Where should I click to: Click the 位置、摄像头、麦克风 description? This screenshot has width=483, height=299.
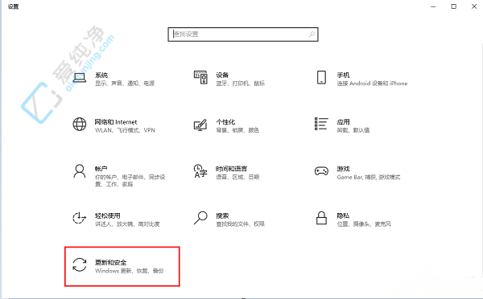point(364,224)
